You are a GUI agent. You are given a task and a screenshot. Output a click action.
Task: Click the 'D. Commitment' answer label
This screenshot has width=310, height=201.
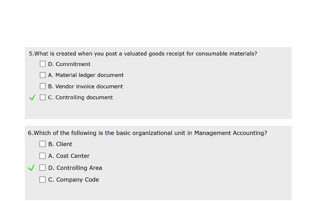(x=69, y=64)
